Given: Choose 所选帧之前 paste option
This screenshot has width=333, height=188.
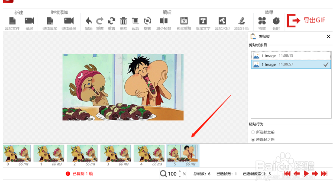Looking at the screenshot, I should click(x=263, y=132).
